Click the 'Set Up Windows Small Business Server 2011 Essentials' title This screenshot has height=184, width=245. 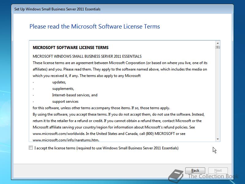click(x=57, y=9)
